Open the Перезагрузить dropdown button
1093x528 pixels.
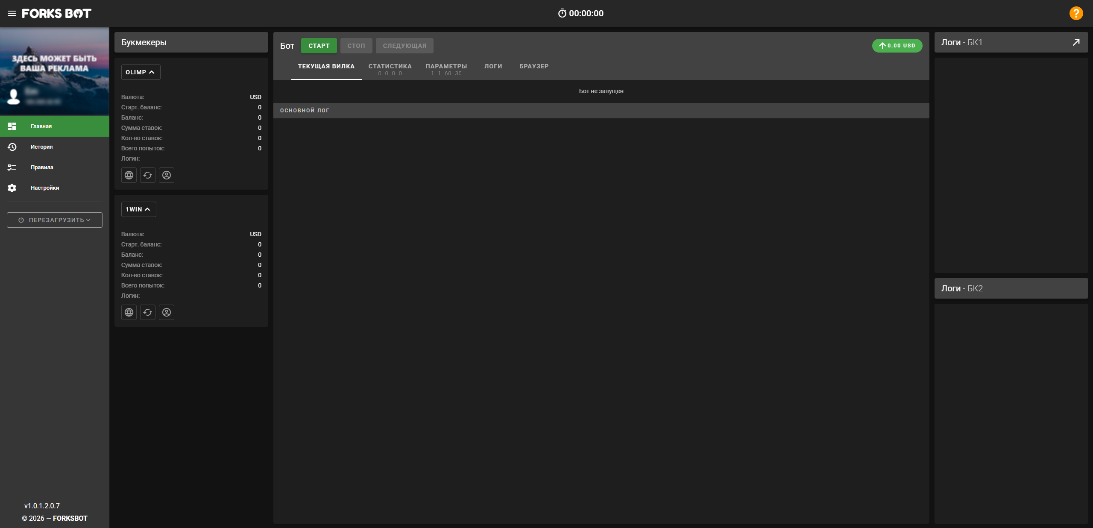click(x=55, y=220)
